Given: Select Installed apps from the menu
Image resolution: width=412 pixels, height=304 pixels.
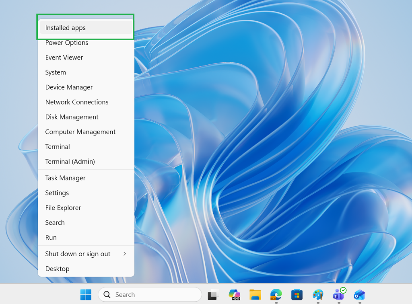Looking at the screenshot, I should pos(86,28).
